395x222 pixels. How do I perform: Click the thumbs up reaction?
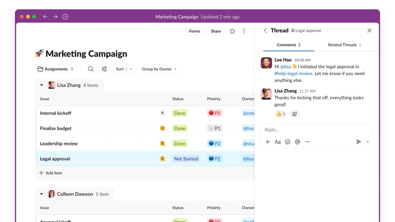(x=281, y=114)
